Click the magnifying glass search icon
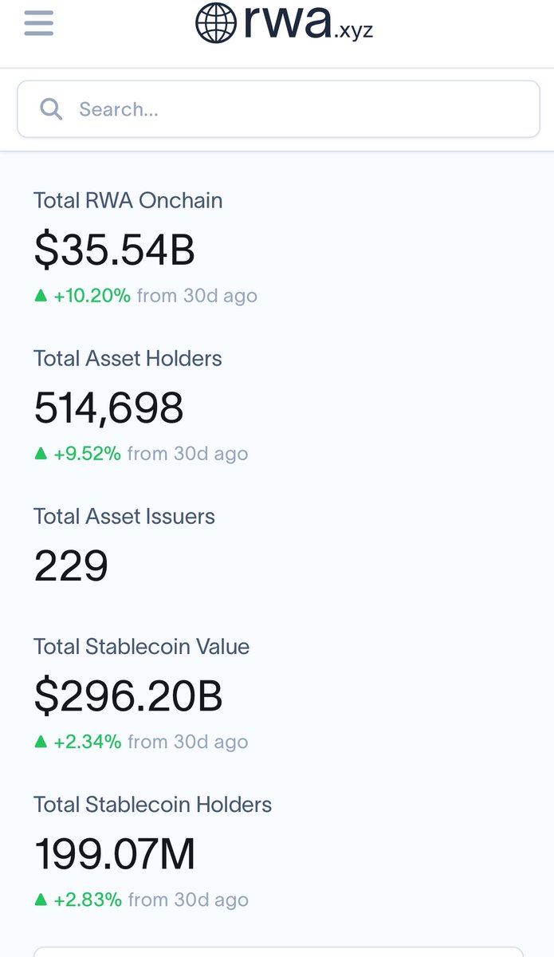The height and width of the screenshot is (957, 554). coord(51,109)
